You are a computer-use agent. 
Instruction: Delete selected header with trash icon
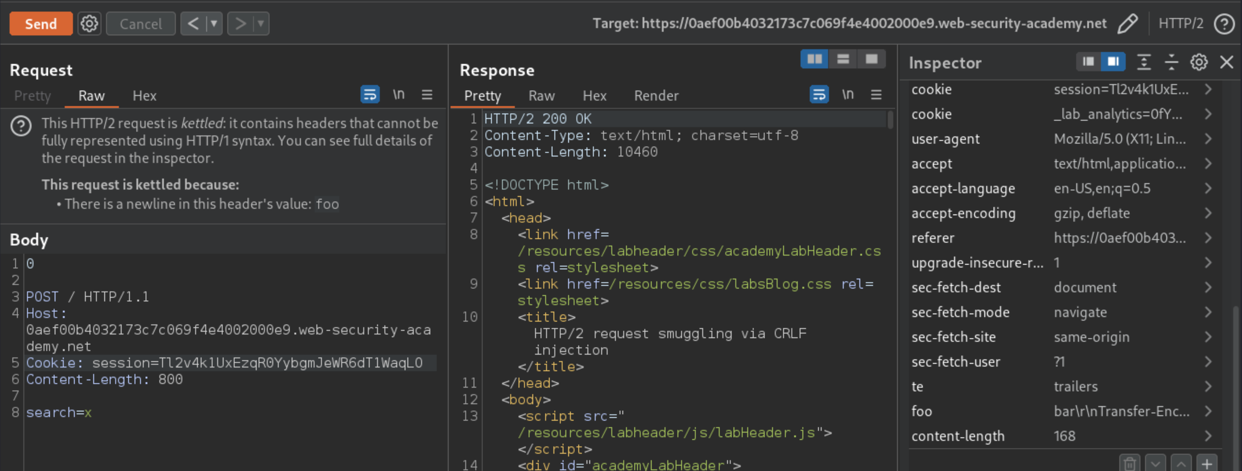[1129, 463]
